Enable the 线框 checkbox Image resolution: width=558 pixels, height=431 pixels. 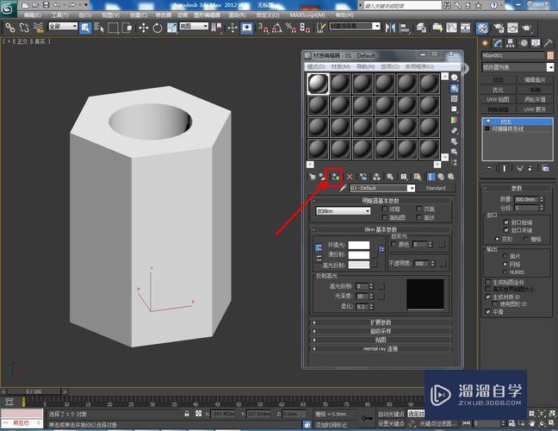tap(384, 209)
